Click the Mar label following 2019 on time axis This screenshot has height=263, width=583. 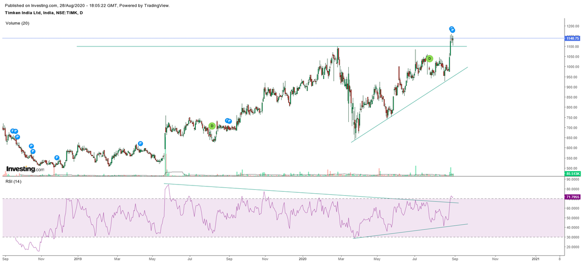click(x=117, y=259)
